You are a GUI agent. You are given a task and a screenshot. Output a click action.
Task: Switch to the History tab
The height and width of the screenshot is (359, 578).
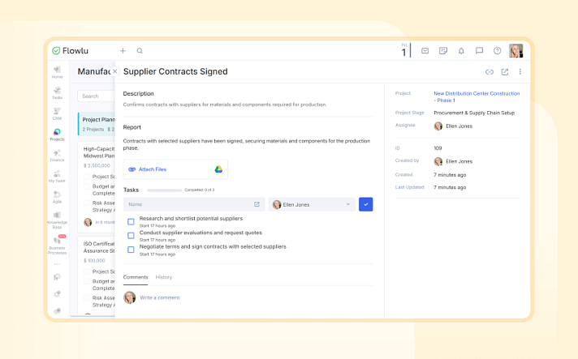(x=164, y=277)
